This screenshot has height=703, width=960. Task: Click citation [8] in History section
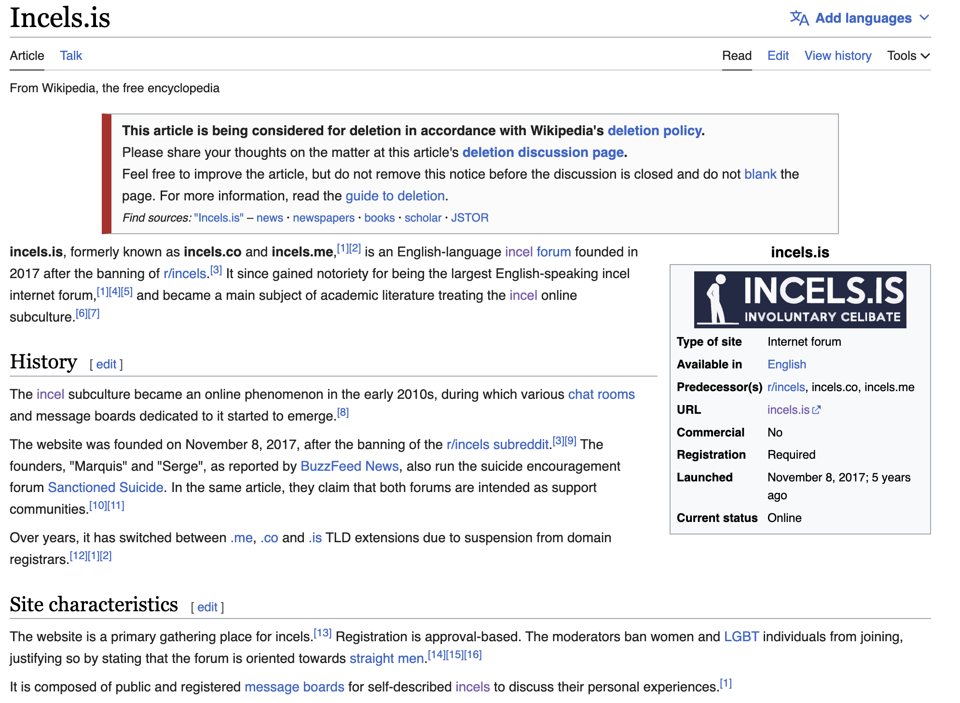click(343, 412)
